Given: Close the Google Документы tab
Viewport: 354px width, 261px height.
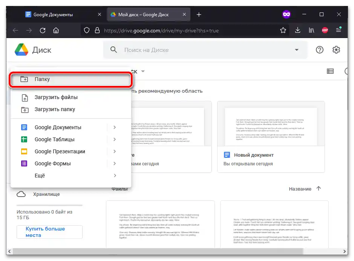Looking at the screenshot, I should [x=99, y=14].
